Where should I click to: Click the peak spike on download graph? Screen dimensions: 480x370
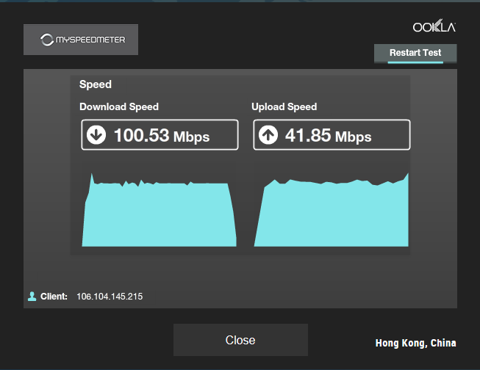coord(92,176)
